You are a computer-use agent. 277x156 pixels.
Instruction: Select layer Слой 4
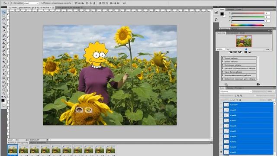248,136
